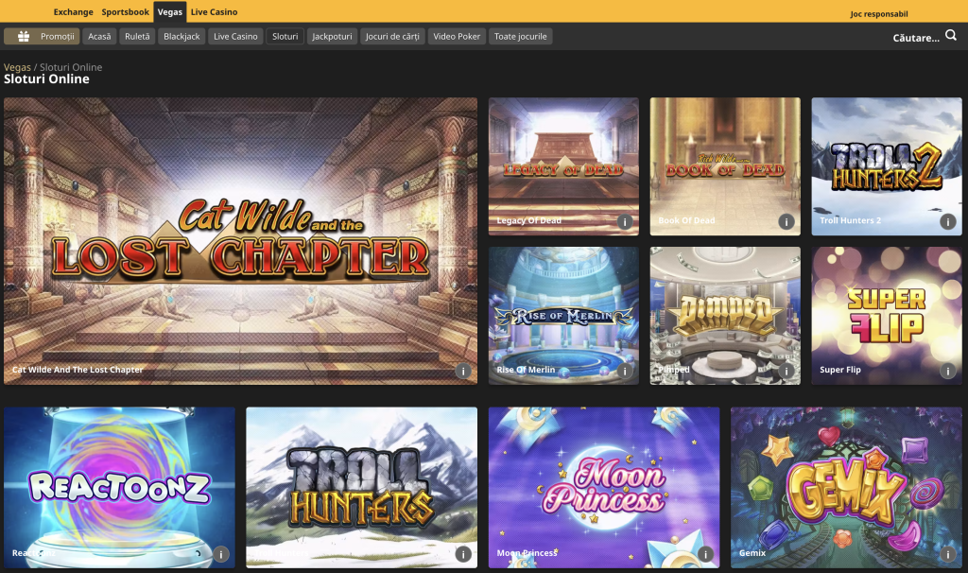Open Reactoonz info icon
This screenshot has height=573, width=968.
tap(221, 554)
